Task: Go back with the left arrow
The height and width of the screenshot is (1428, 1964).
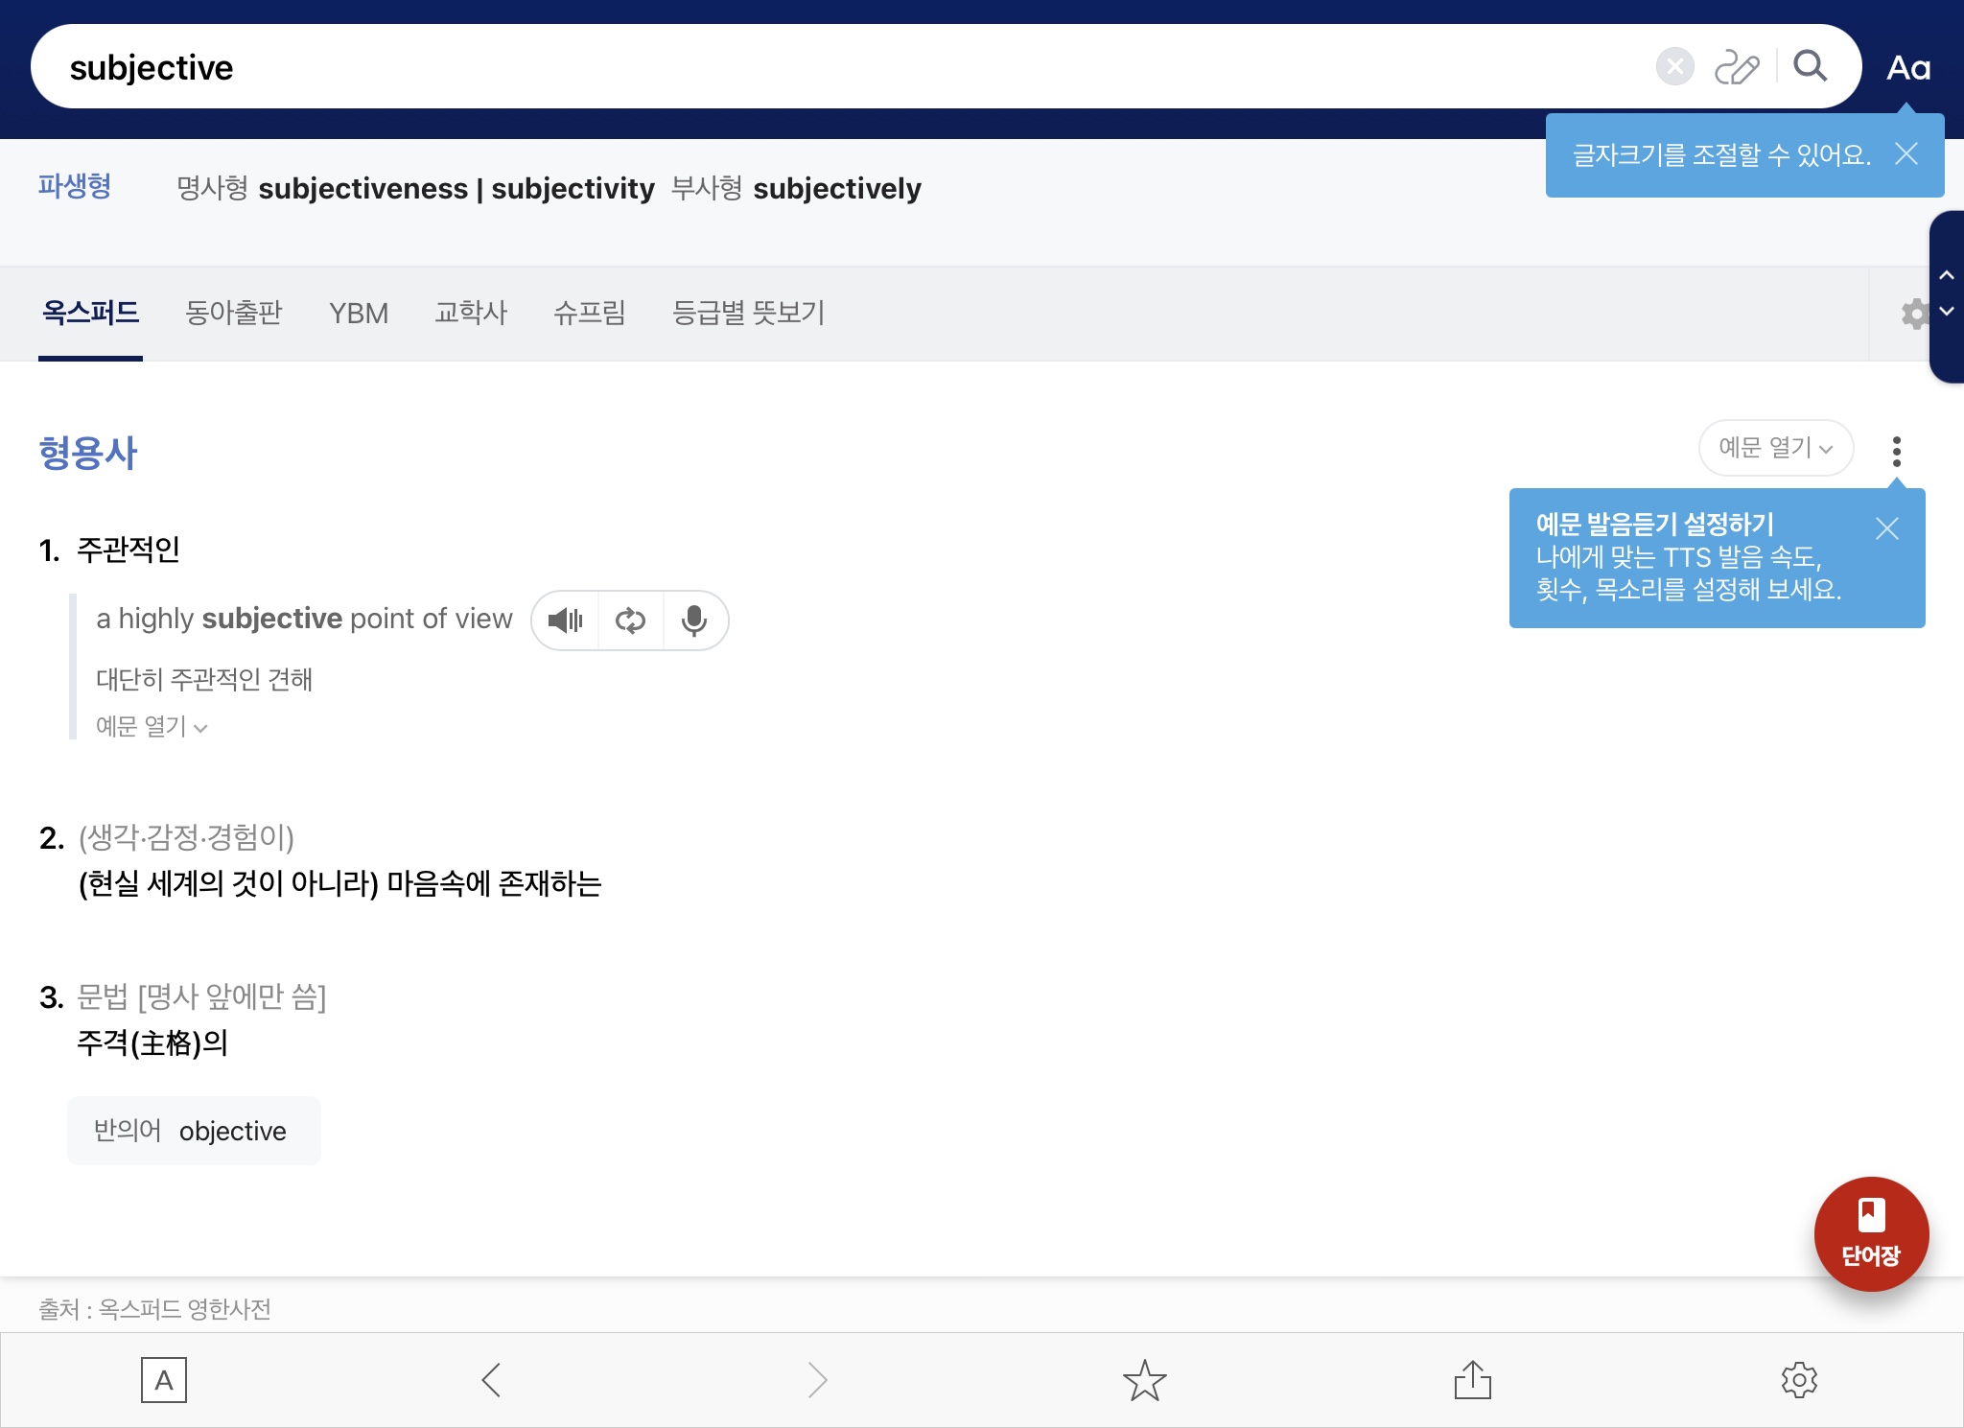Action: [491, 1380]
